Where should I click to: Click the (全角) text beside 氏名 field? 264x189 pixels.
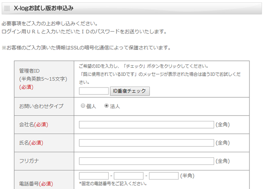click(223, 143)
